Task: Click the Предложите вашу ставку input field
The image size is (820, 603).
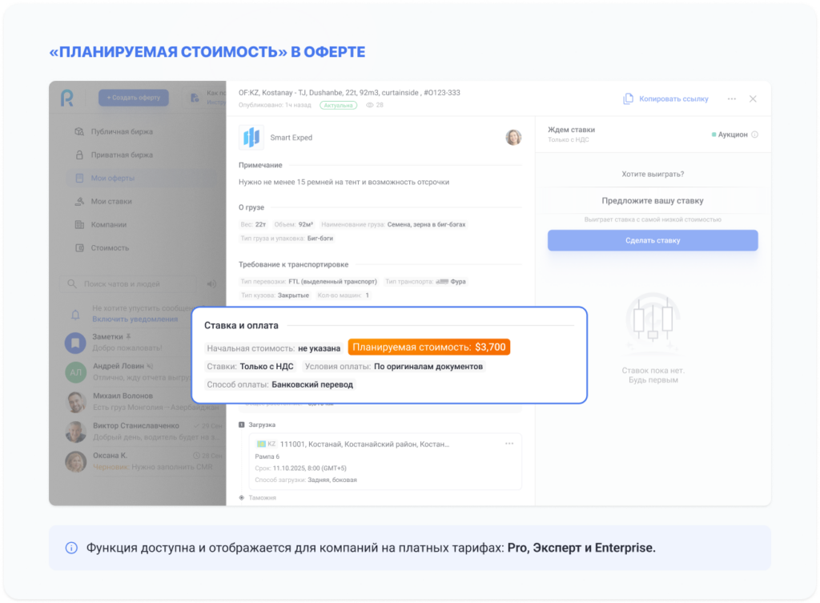Action: pyautogui.click(x=652, y=200)
